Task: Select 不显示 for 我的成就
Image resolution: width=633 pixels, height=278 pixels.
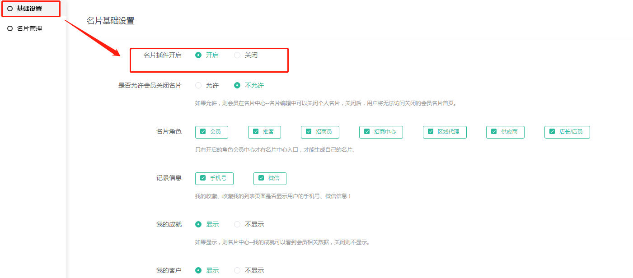Action: pos(237,224)
